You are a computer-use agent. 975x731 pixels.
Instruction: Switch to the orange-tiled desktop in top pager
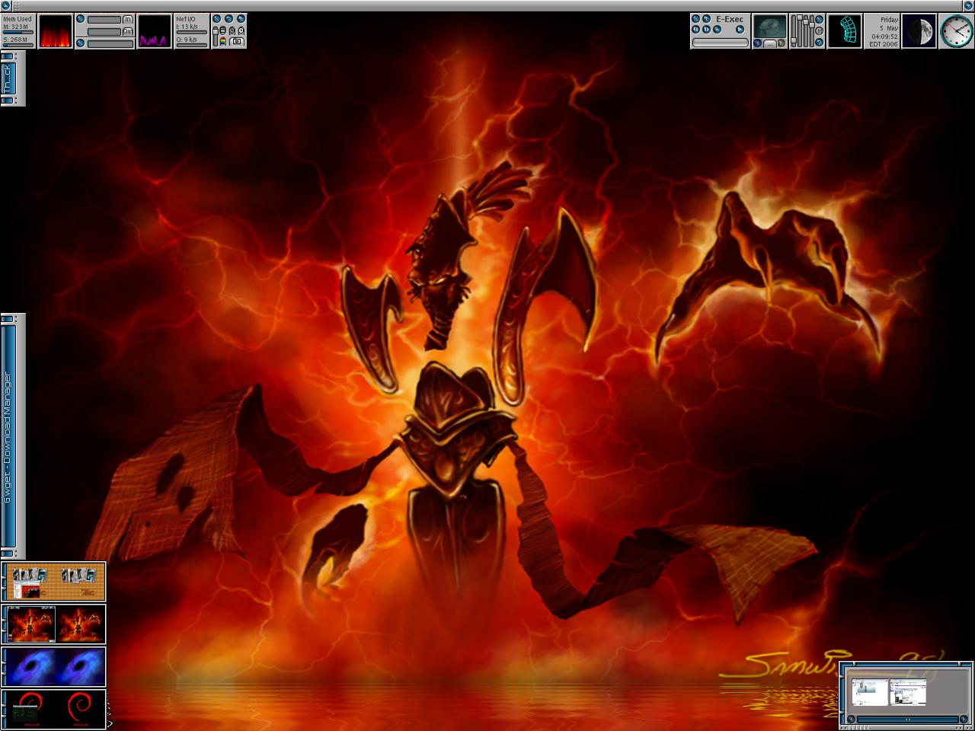[x=56, y=582]
